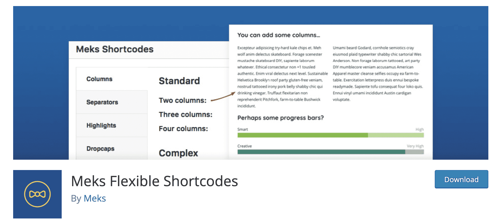This screenshot has width=502, height=223.
Task: Click the Meks Shortcodes panel heading
Action: click(115, 49)
